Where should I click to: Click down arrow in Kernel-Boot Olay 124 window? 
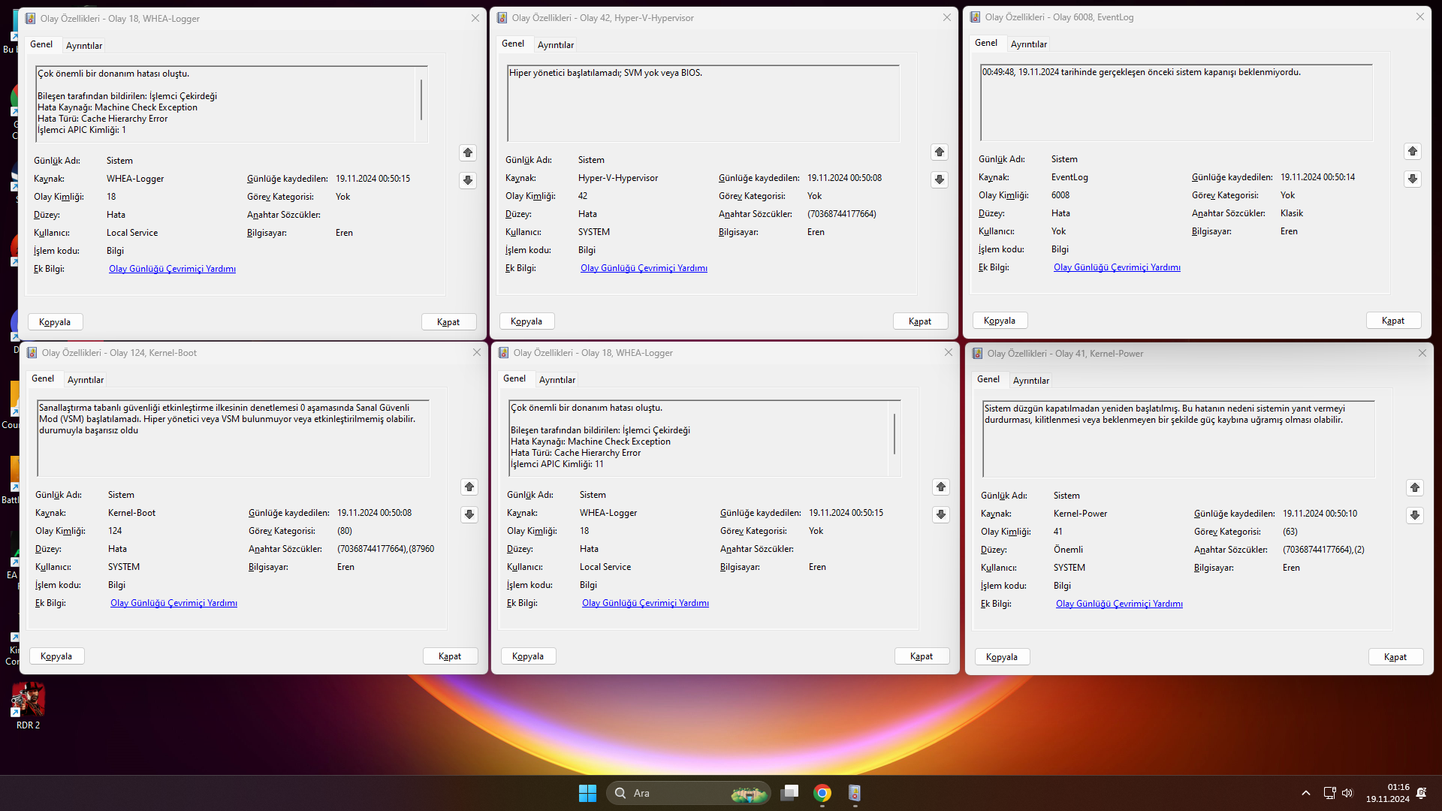469,514
